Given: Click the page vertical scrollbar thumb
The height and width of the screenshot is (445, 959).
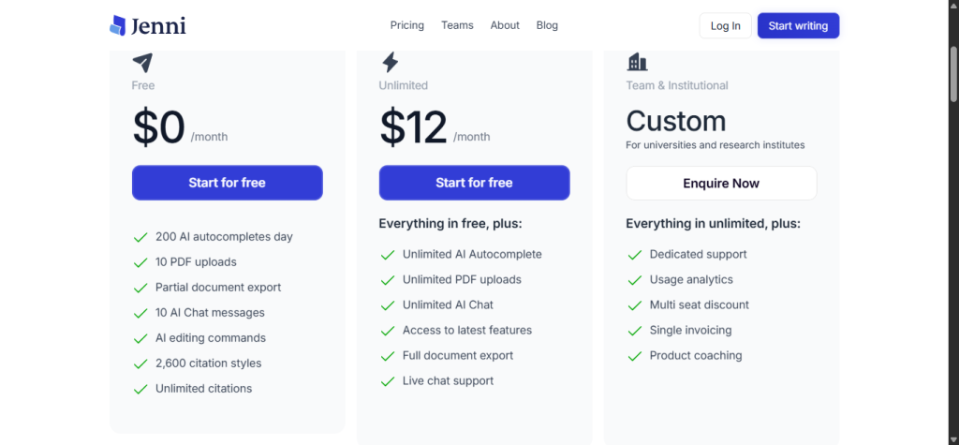Looking at the screenshot, I should (x=953, y=70).
